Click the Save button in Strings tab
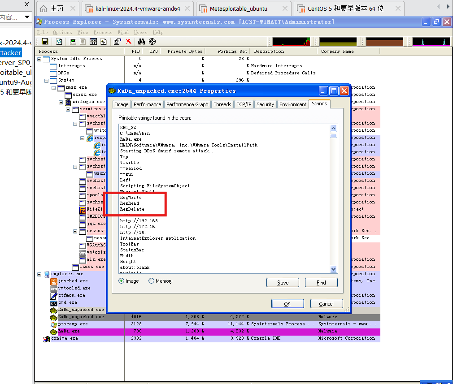Screen dimensions: 453x384 click(283, 283)
